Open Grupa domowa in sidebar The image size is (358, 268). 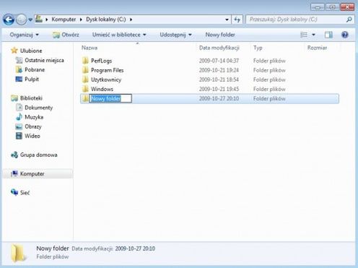point(38,155)
